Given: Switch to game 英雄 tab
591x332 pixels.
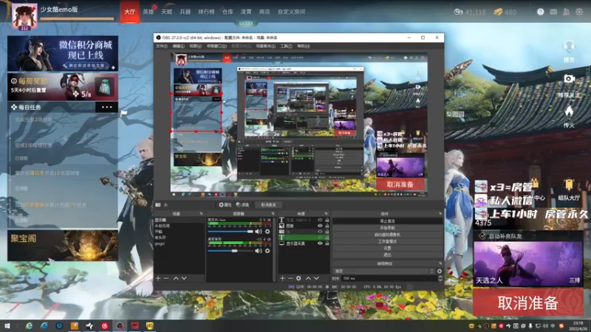Looking at the screenshot, I should point(148,12).
